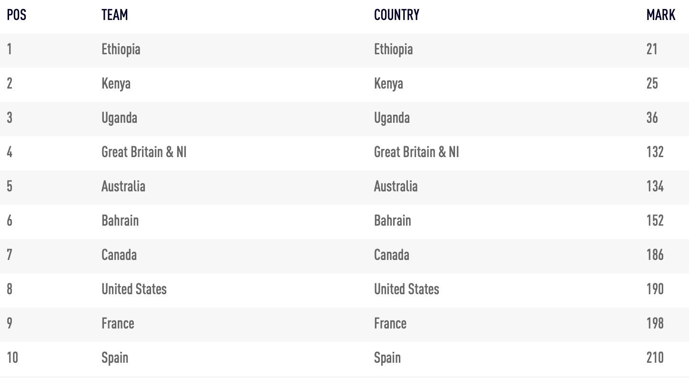This screenshot has width=689, height=378.
Task: Click Uganda's mark value 36
Action: pyautogui.click(x=652, y=118)
